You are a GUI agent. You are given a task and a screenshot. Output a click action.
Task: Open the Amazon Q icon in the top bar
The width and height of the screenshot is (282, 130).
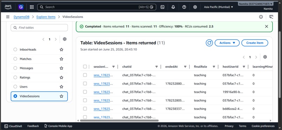pos(21,7)
